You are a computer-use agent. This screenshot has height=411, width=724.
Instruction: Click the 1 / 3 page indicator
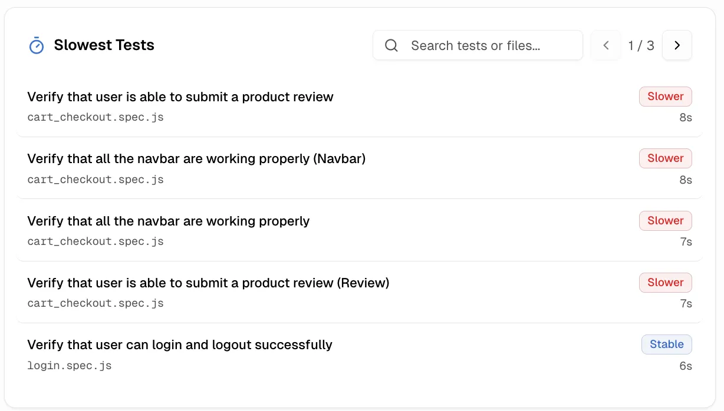(641, 45)
